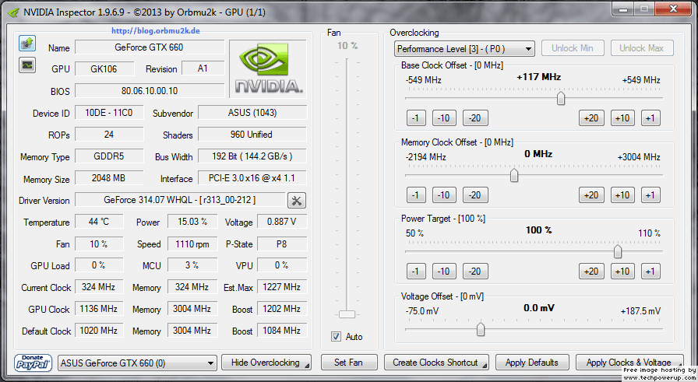Click -1 under Base Clock Offset
Screen dimensions: 698x382
point(416,118)
